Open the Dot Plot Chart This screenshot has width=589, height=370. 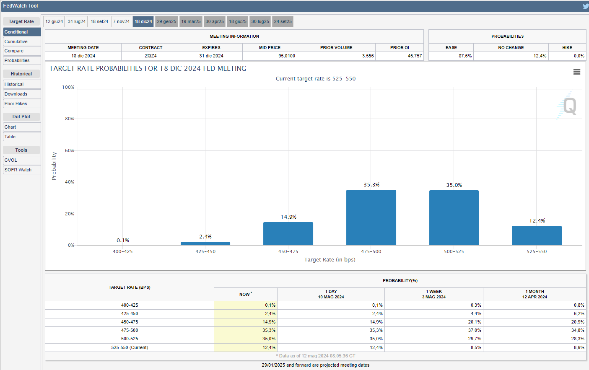tap(22, 127)
